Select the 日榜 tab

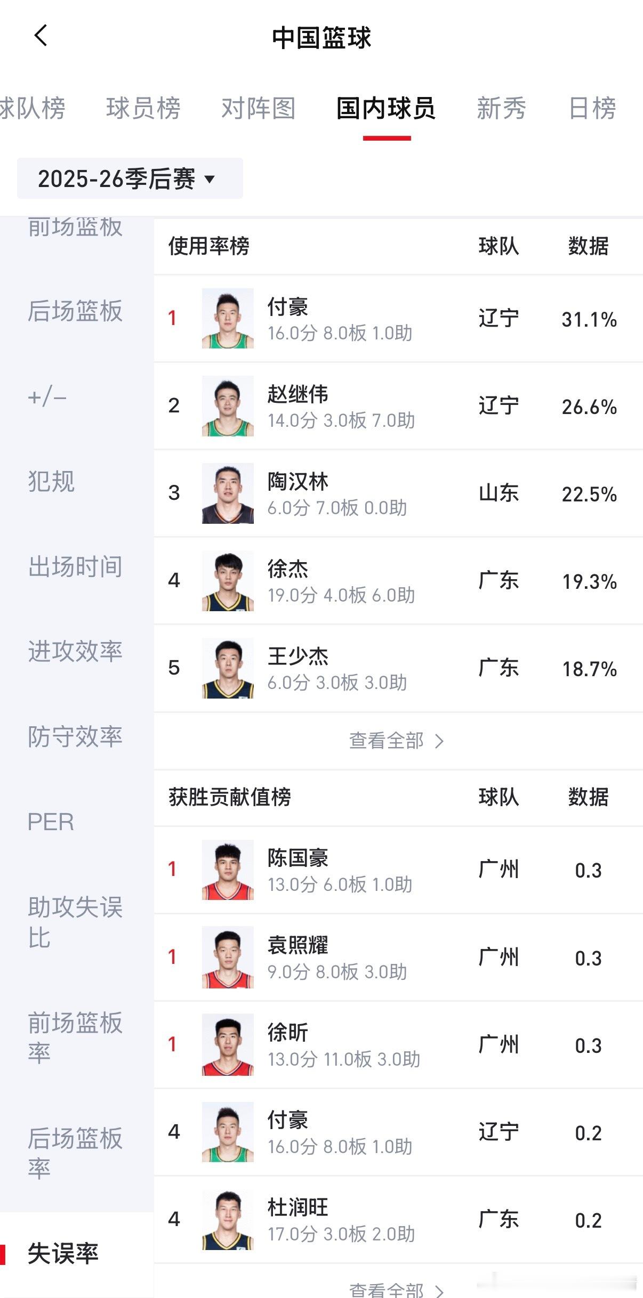592,109
